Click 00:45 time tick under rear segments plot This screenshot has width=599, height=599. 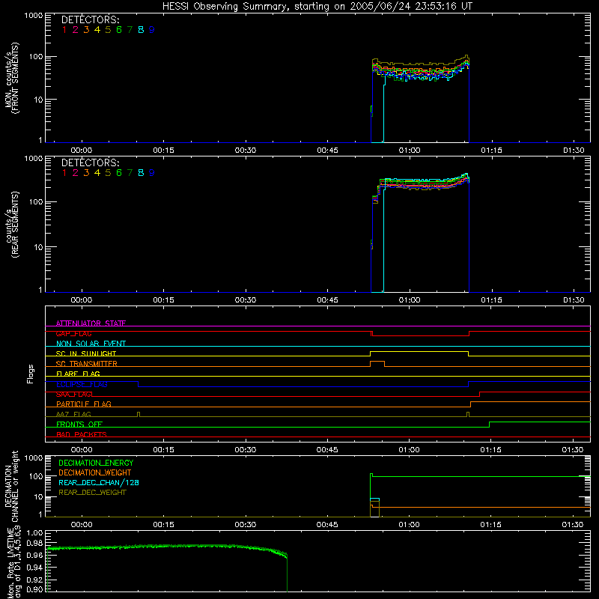point(327,300)
